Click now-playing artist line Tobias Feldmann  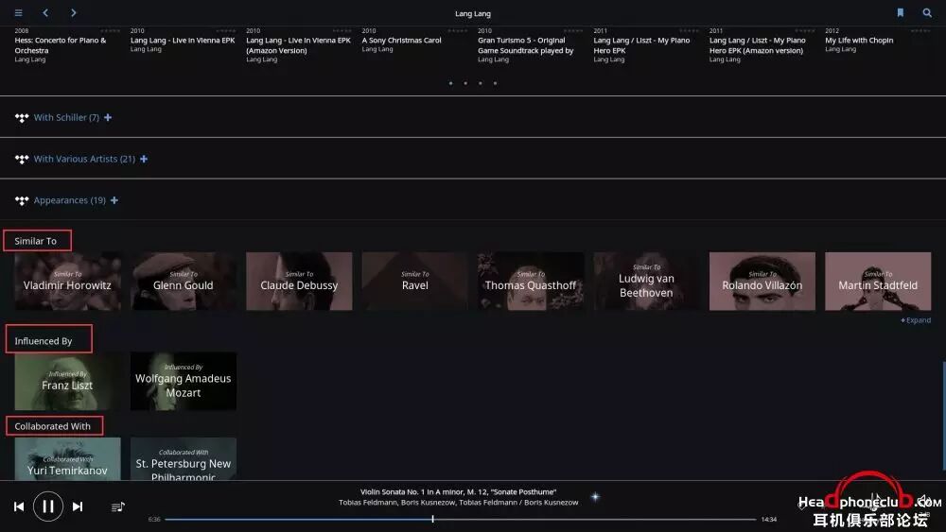click(x=459, y=502)
